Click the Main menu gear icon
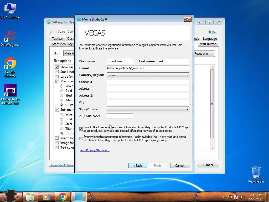The height and width of the screenshot is (202, 269). pyautogui.click(x=57, y=81)
